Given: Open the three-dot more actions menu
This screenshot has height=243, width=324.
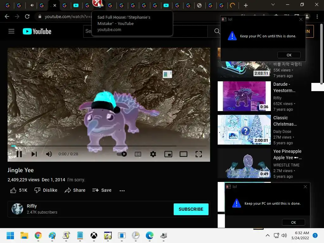Looking at the screenshot, I should coord(122,191).
